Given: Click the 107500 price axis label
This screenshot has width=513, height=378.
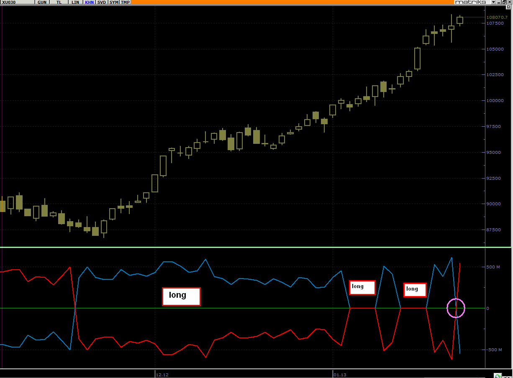Looking at the screenshot, I should point(495,23).
